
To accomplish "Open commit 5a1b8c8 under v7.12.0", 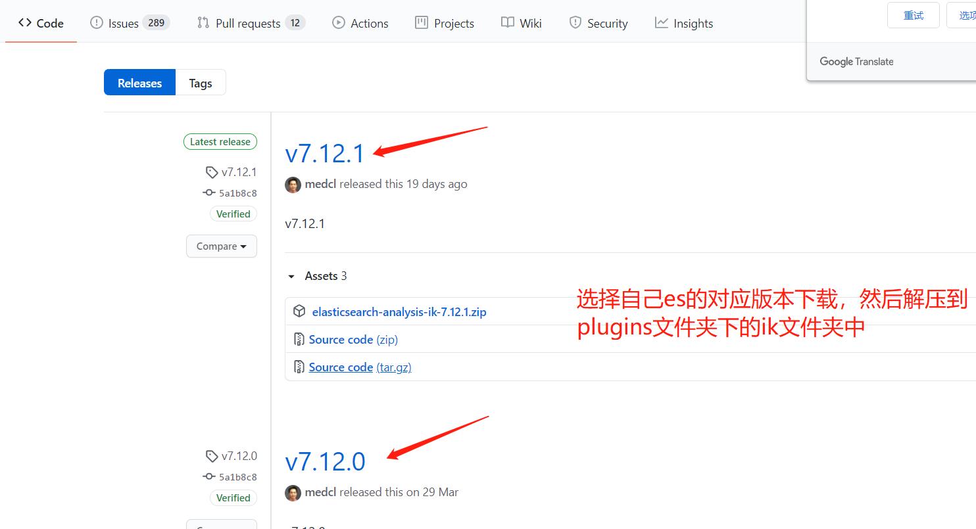I will coord(238,477).
